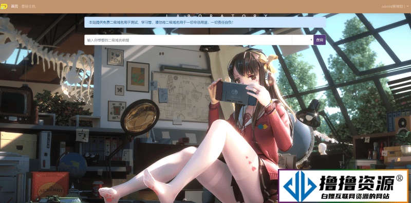The width and height of the screenshot is (411, 203).
Task: Click the small arrow of suffix dropdown
Action: tap(311, 40)
